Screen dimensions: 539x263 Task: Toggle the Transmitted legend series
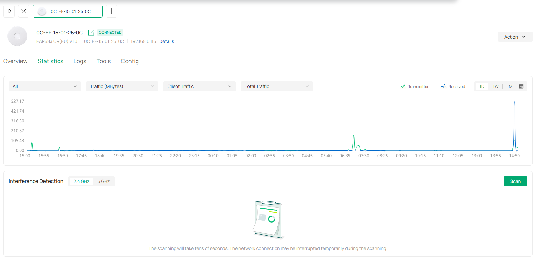click(415, 86)
